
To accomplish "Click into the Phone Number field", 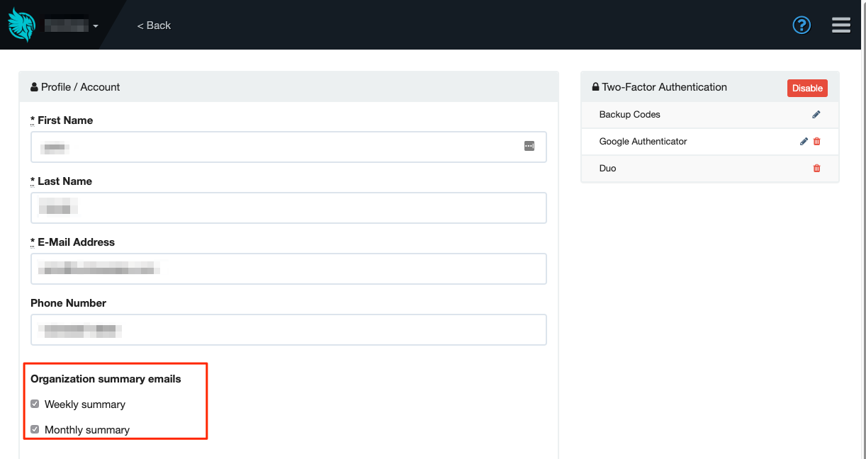I will pos(288,329).
